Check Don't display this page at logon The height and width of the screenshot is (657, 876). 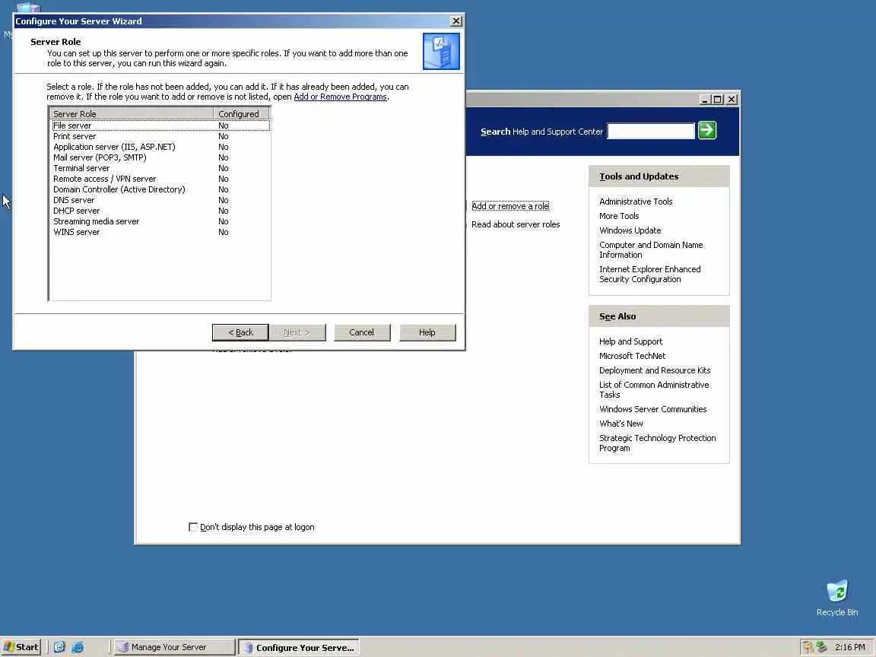coord(193,527)
